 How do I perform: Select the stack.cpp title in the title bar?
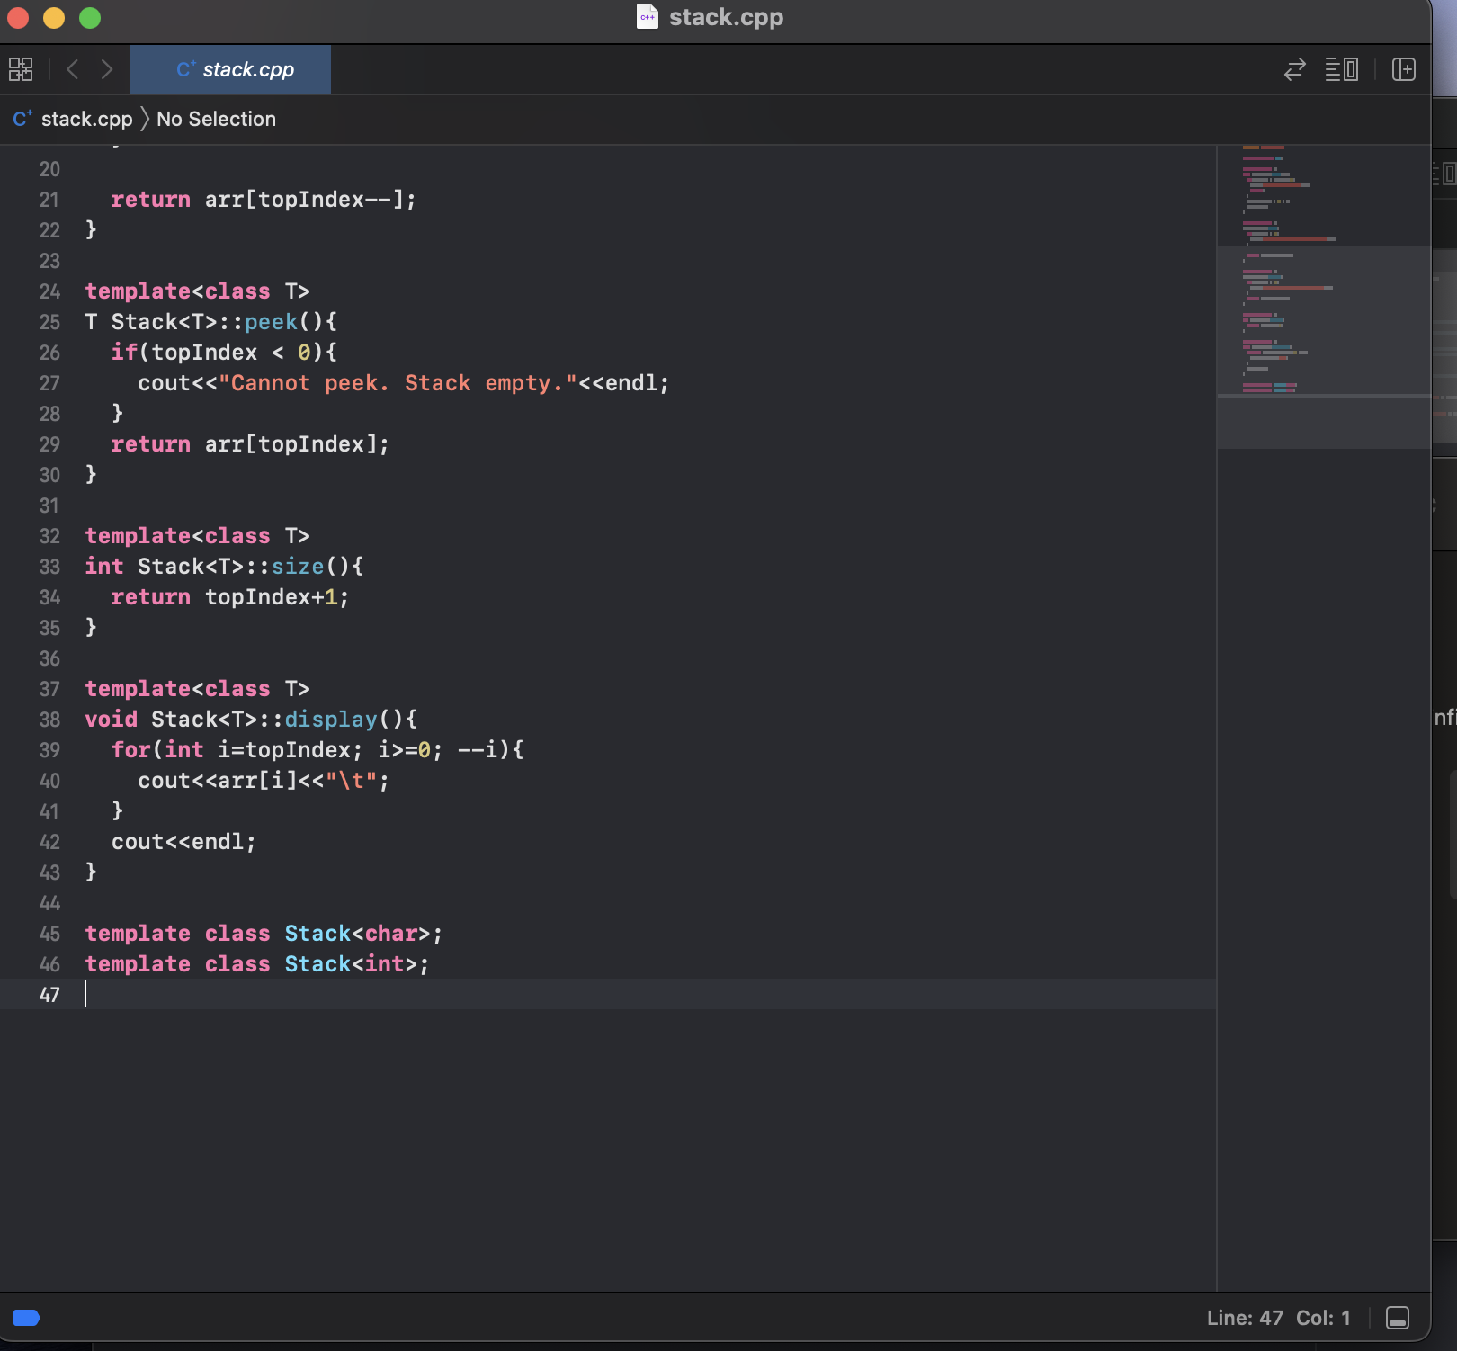coord(725,17)
